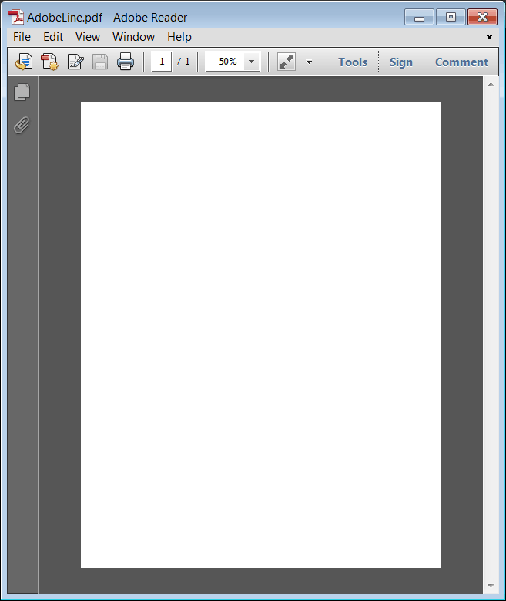This screenshot has width=506, height=601.
Task: Click the Create PDF online icon
Action: click(x=49, y=62)
